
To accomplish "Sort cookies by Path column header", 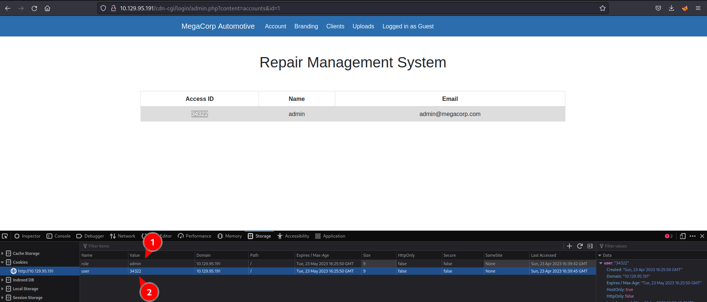I will pos(272,255).
